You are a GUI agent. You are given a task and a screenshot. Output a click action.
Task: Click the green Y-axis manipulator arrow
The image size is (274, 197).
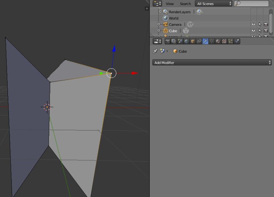coord(101,73)
